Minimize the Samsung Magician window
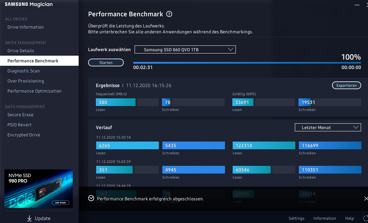 pyautogui.click(x=356, y=5)
